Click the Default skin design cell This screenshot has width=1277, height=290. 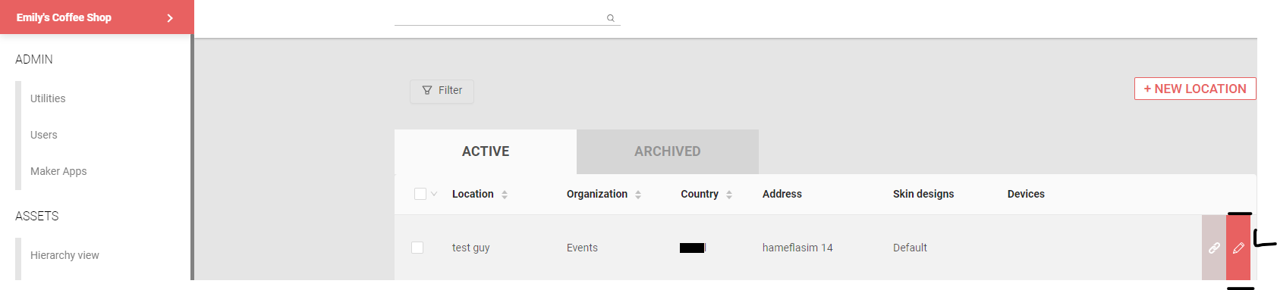[x=910, y=248]
